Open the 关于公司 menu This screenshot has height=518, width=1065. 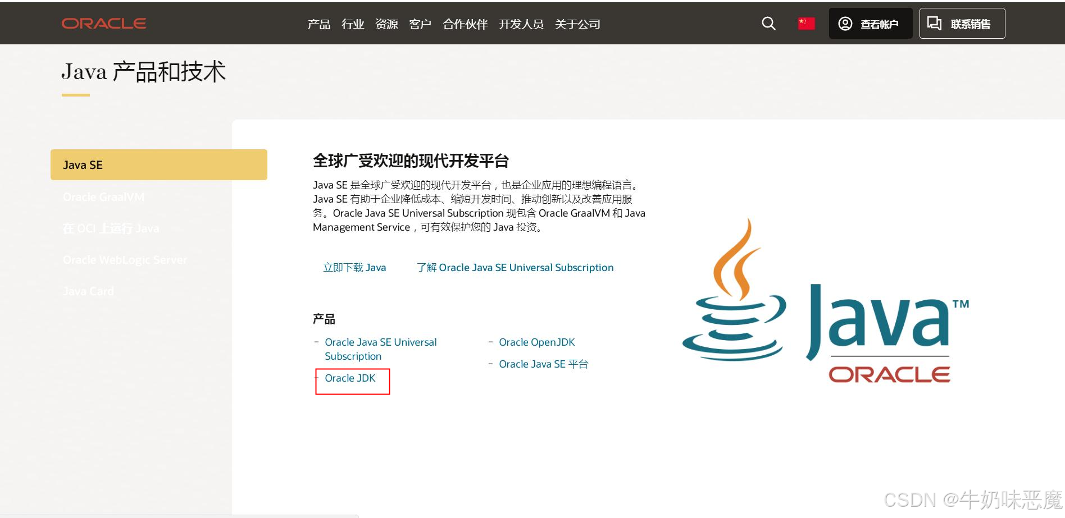pos(577,24)
